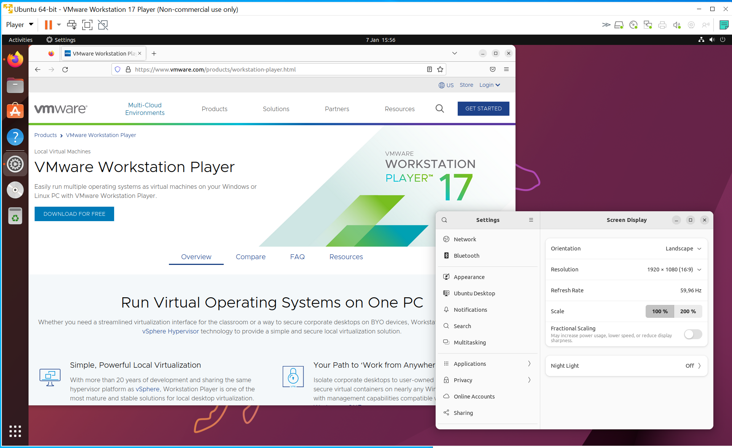The width and height of the screenshot is (732, 448).
Task: Select Bluetooth in Settings sidebar
Action: [x=488, y=256]
